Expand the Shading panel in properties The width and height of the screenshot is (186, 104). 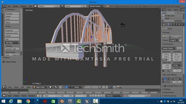[x=163, y=89]
